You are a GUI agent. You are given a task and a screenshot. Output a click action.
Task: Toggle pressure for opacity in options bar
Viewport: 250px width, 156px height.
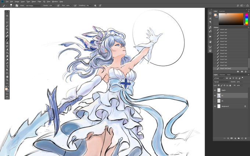pos(58,6)
